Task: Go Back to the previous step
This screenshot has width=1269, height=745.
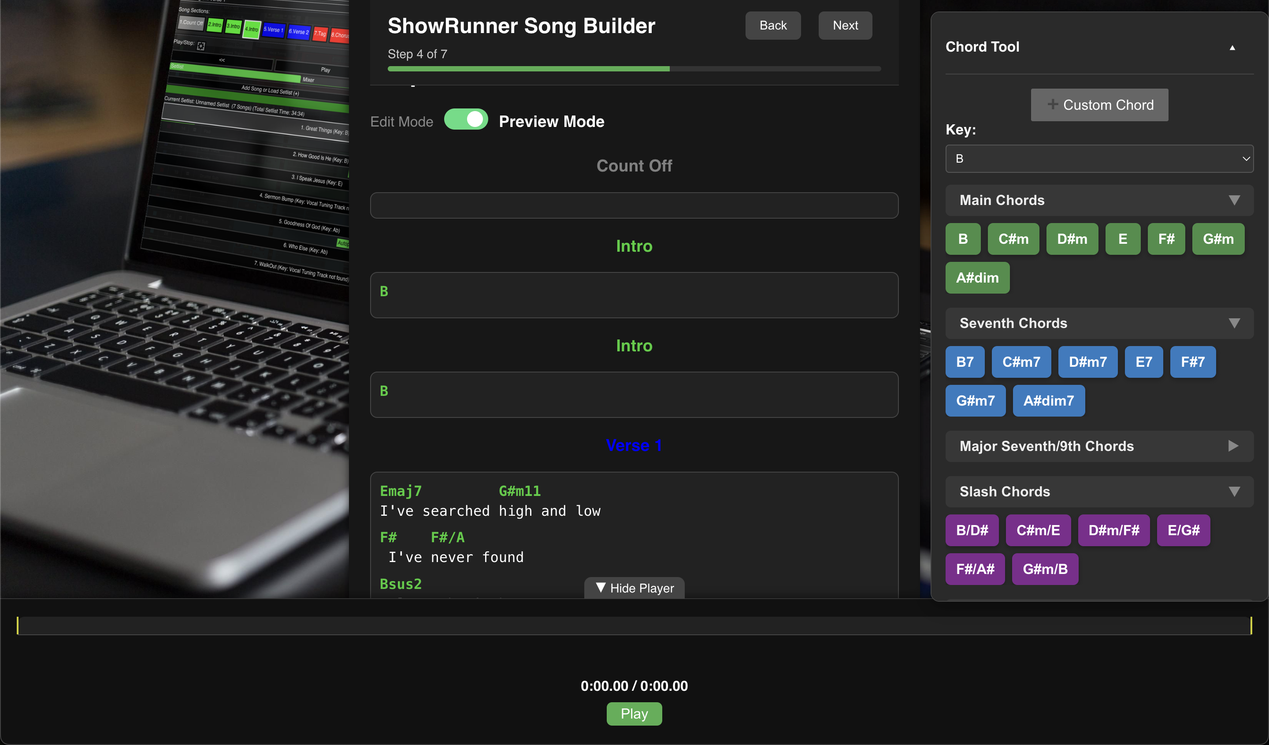Action: [772, 25]
